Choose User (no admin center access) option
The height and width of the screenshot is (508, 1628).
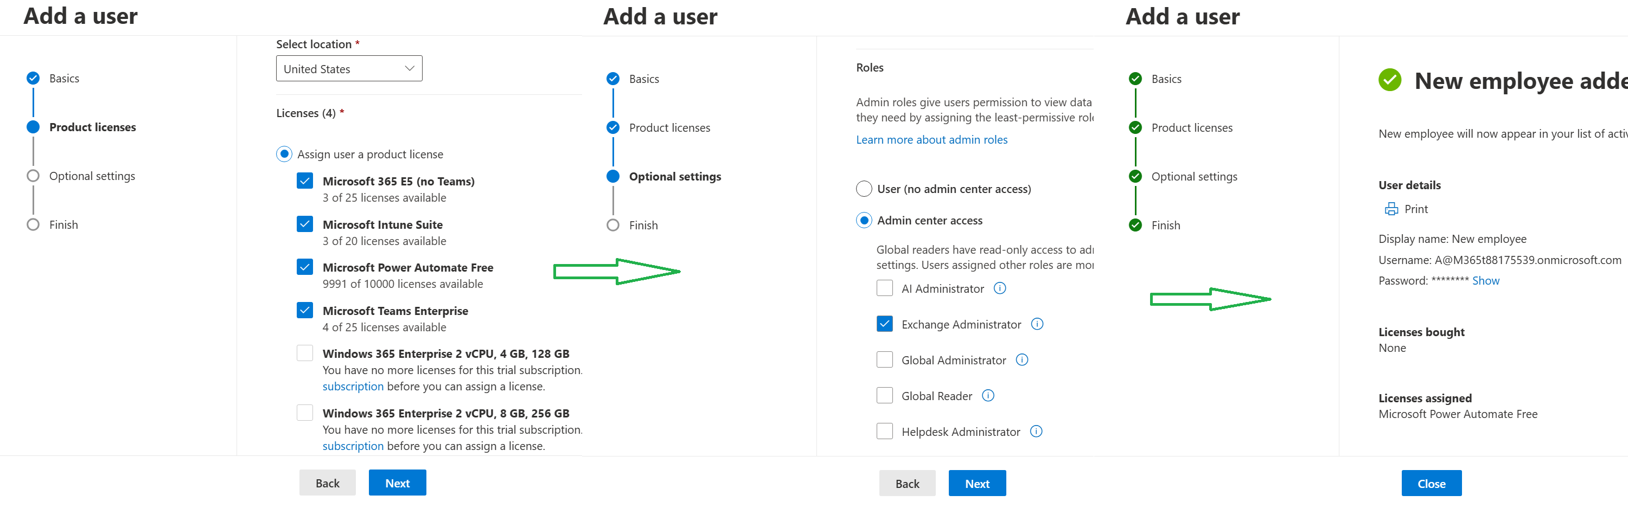tap(864, 189)
